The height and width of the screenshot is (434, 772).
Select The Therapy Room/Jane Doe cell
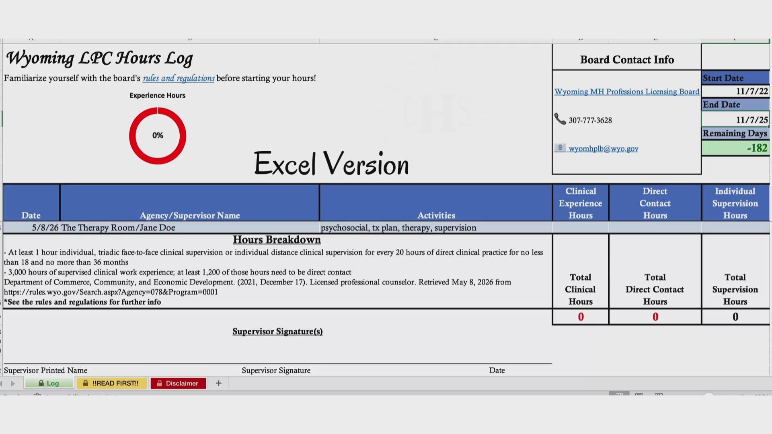pyautogui.click(x=190, y=227)
